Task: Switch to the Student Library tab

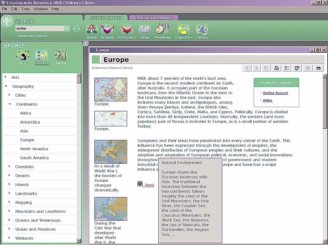Action: pyautogui.click(x=106, y=18)
